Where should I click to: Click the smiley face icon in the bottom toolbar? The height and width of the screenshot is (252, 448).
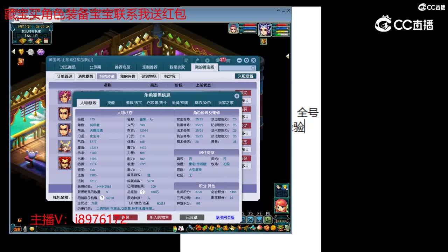click(273, 228)
